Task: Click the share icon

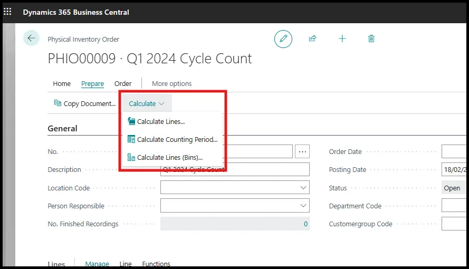Action: click(312, 39)
